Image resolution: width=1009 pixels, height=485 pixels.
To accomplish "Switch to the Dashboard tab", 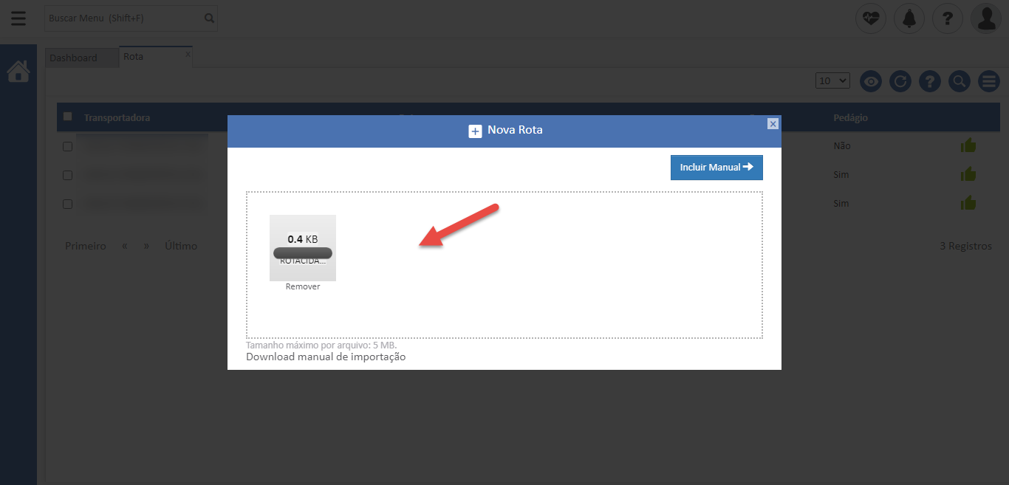I will click(74, 58).
